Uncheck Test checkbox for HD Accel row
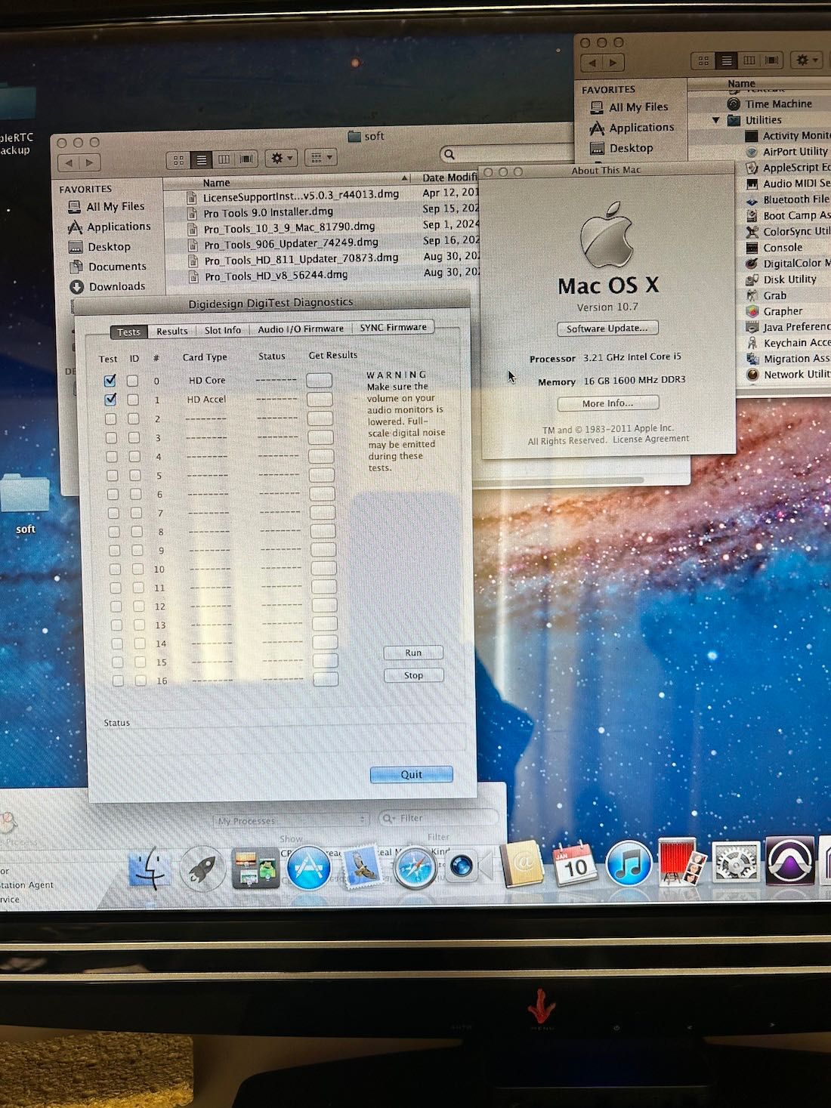 coord(110,399)
